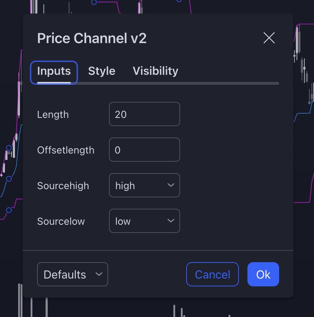
Task: Select the Inputs tab
Action: (54, 71)
